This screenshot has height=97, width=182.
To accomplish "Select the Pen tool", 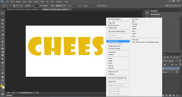I will (x=3, y=63).
